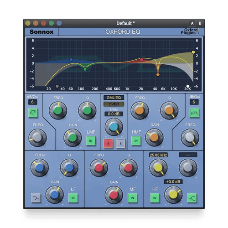Click the green LMF FREQ knob
This screenshot has height=228, width=228.
58,110
